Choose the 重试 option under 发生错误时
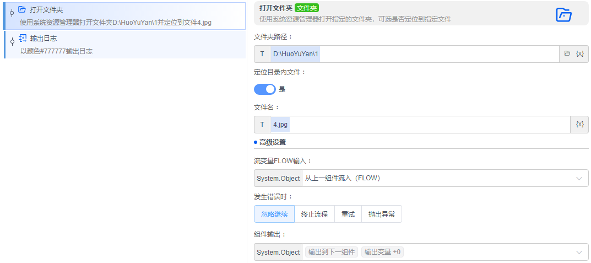The width and height of the screenshot is (591, 263). 348,214
